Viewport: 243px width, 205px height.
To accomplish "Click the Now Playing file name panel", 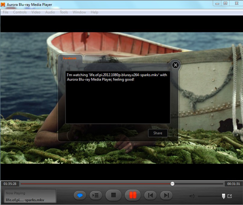I will 30,196.
